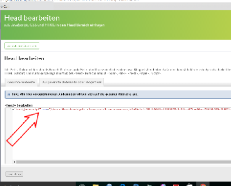Click the back to overview button
The height and width of the screenshot is (186, 231).
tap(22, 46)
